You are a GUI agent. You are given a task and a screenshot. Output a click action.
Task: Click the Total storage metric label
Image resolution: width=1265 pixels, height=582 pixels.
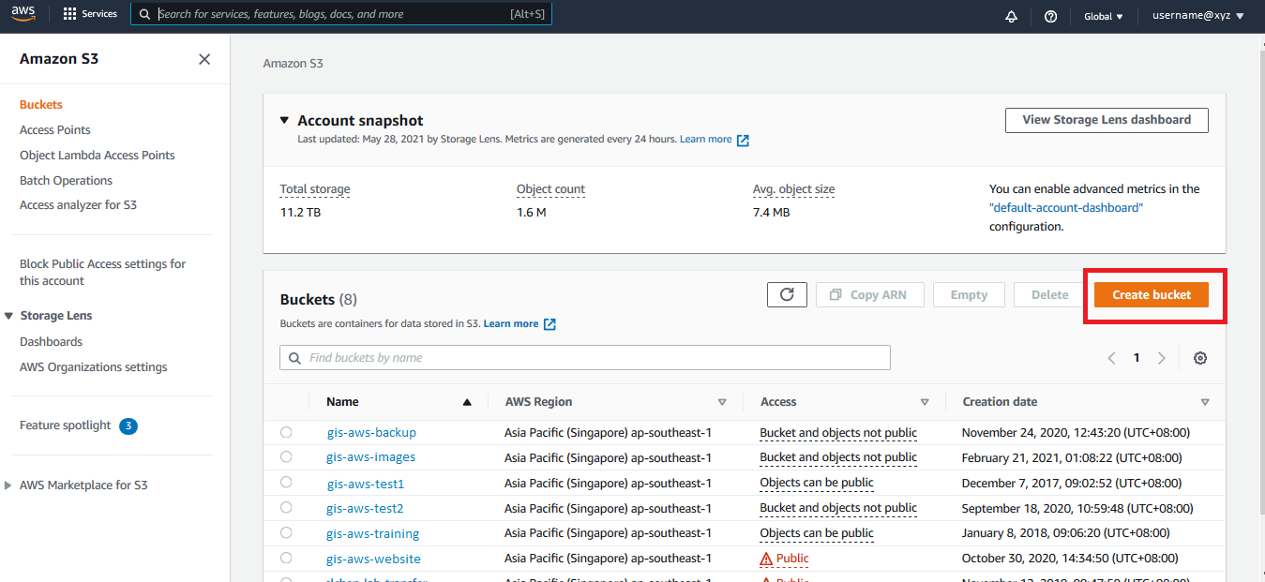(315, 189)
